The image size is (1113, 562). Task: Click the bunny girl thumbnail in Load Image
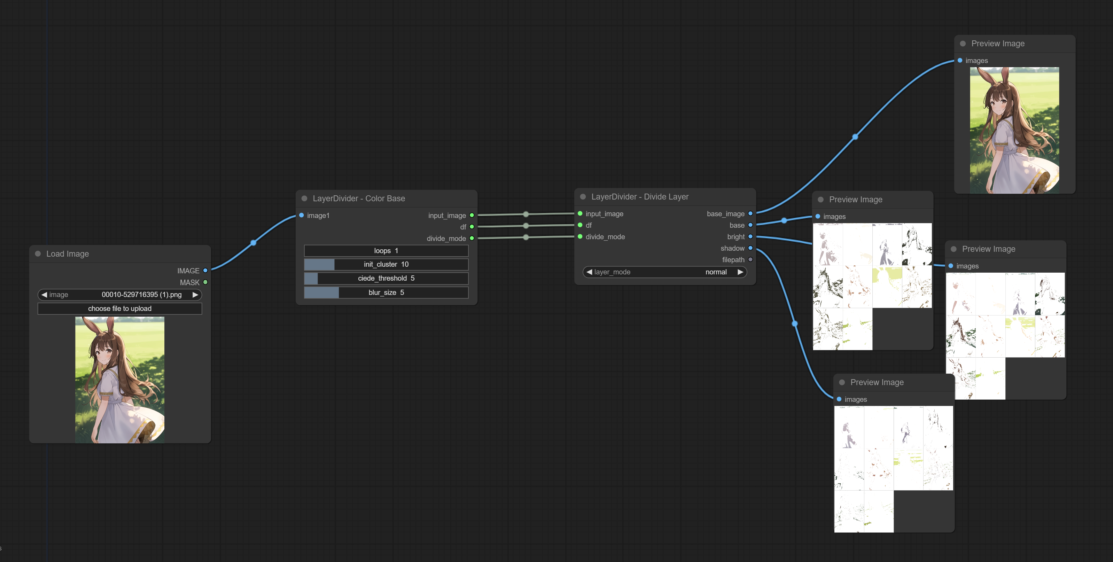120,380
